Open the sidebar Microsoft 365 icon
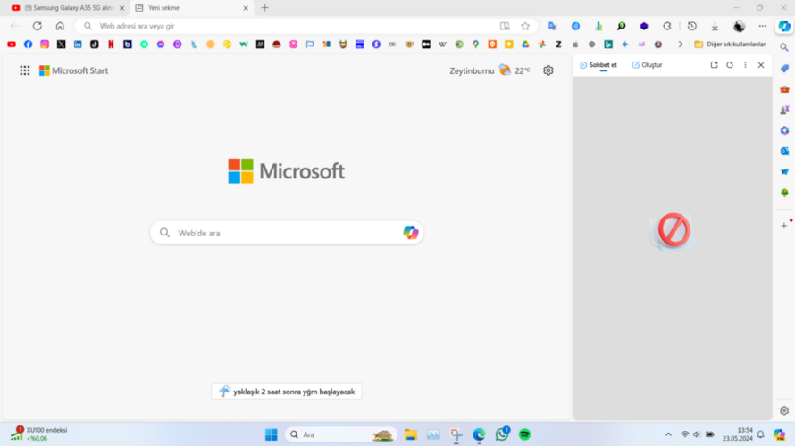Image resolution: width=795 pixels, height=446 pixels. pyautogui.click(x=784, y=130)
